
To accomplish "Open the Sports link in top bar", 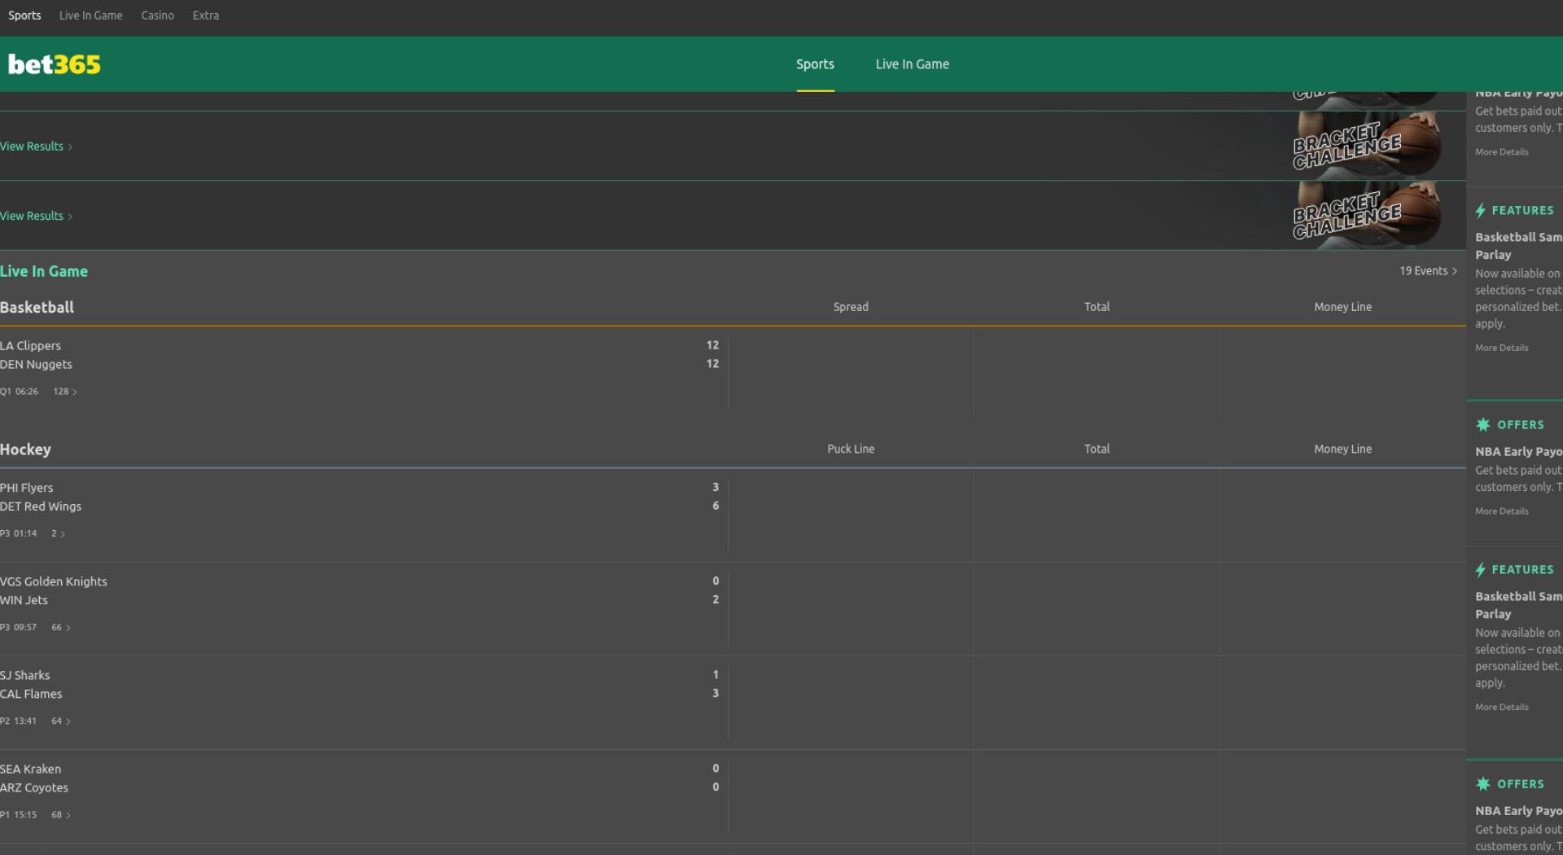I will point(24,15).
